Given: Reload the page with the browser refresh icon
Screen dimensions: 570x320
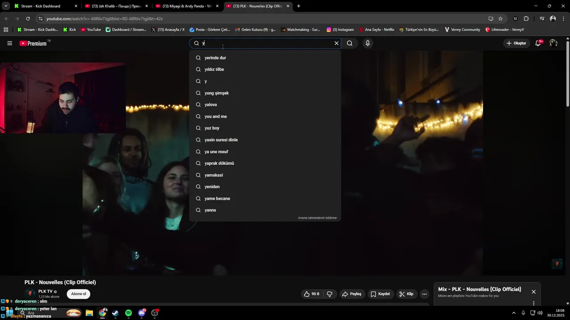Looking at the screenshot, I should pos(28,19).
